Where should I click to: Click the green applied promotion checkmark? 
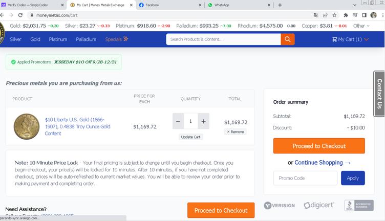pos(13,62)
